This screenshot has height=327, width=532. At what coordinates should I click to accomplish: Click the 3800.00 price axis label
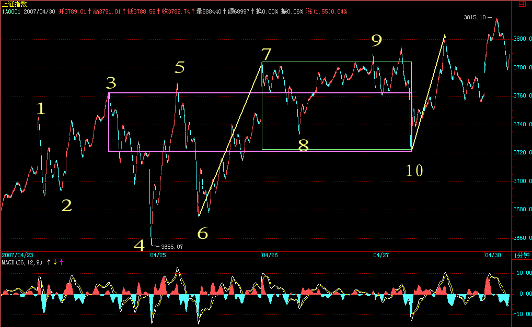pos(521,39)
